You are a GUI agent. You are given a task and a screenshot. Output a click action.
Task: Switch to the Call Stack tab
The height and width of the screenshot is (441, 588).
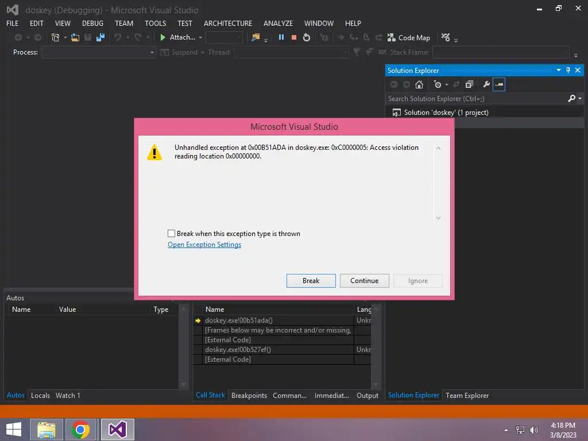point(210,395)
